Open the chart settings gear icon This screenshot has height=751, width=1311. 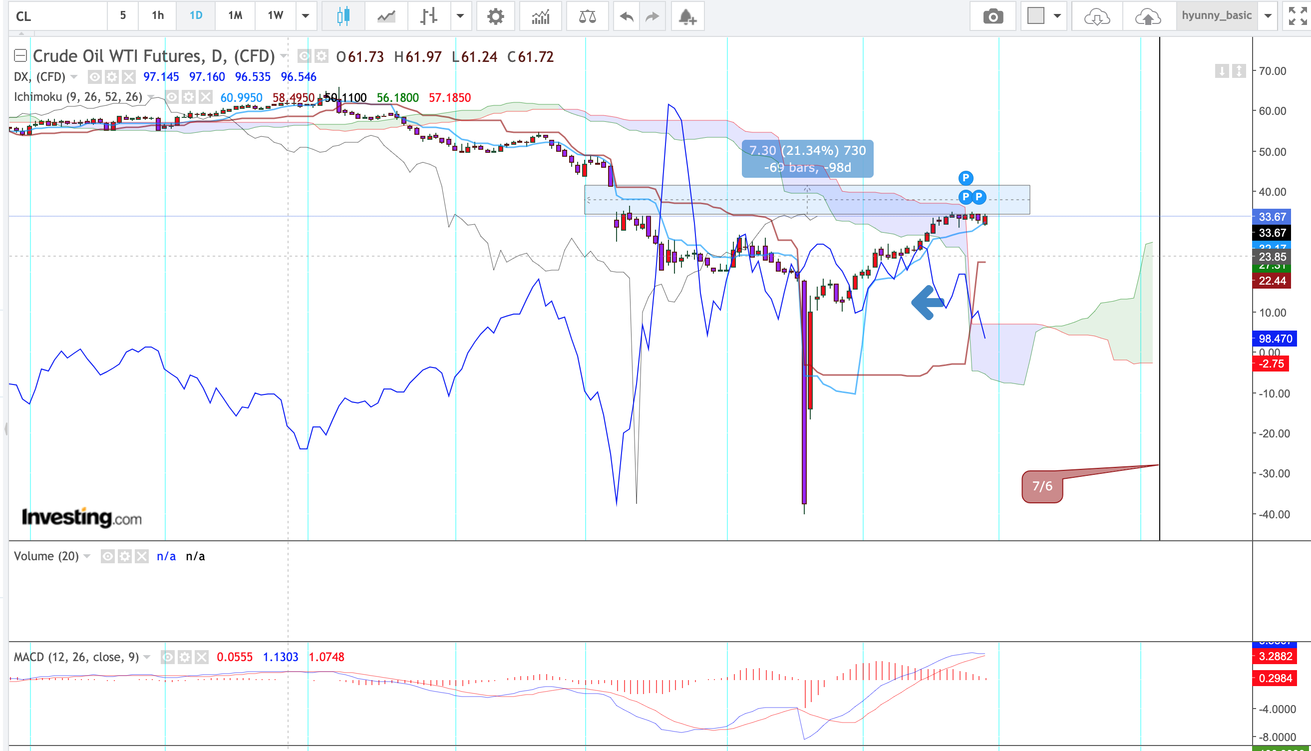(x=495, y=16)
